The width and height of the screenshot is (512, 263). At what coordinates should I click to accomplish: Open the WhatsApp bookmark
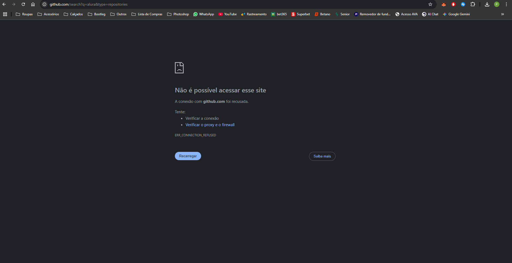click(204, 14)
